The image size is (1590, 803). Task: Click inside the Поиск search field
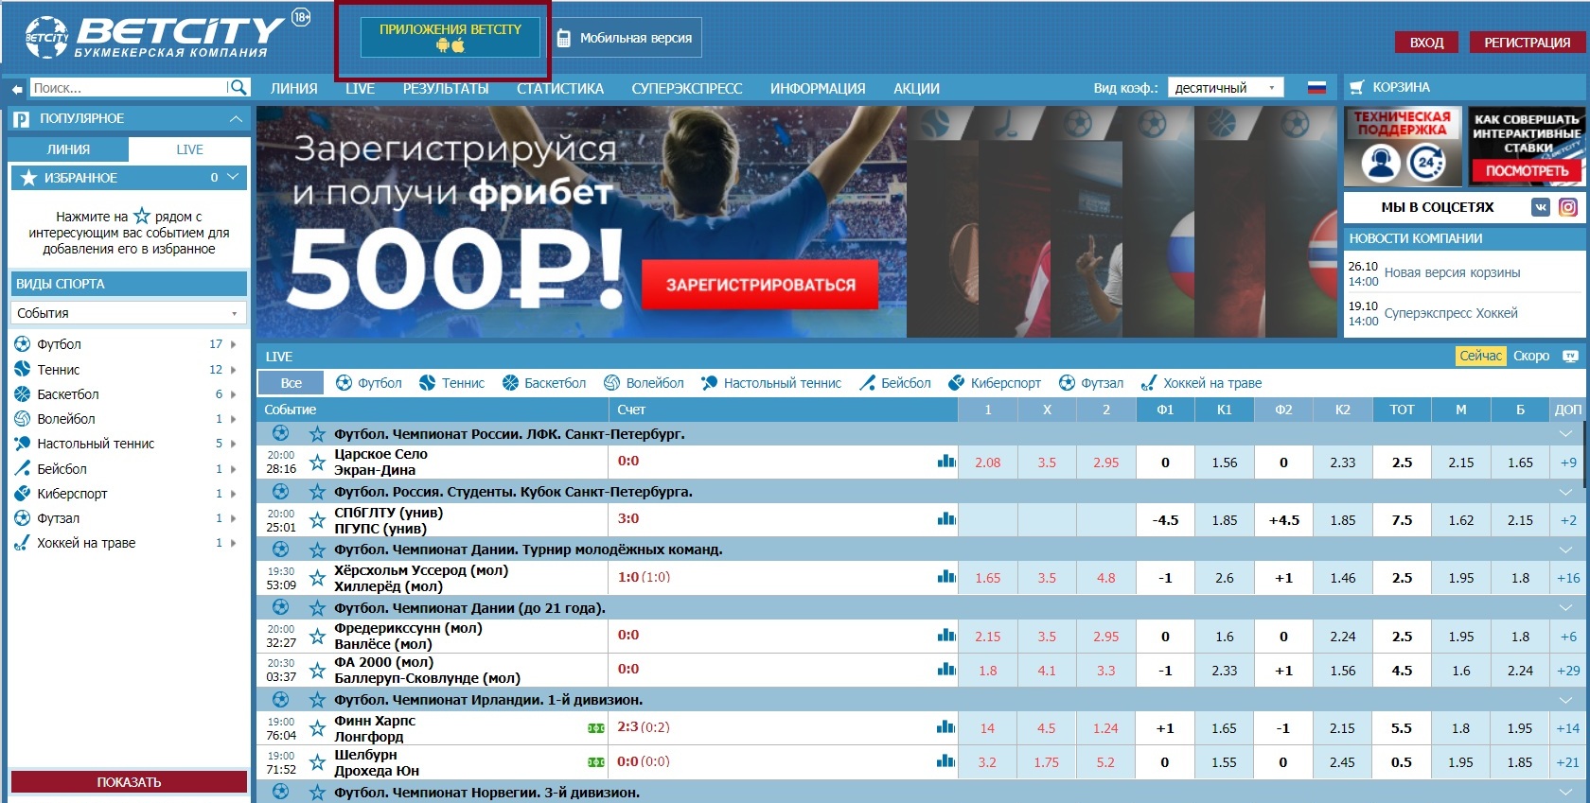pos(130,88)
